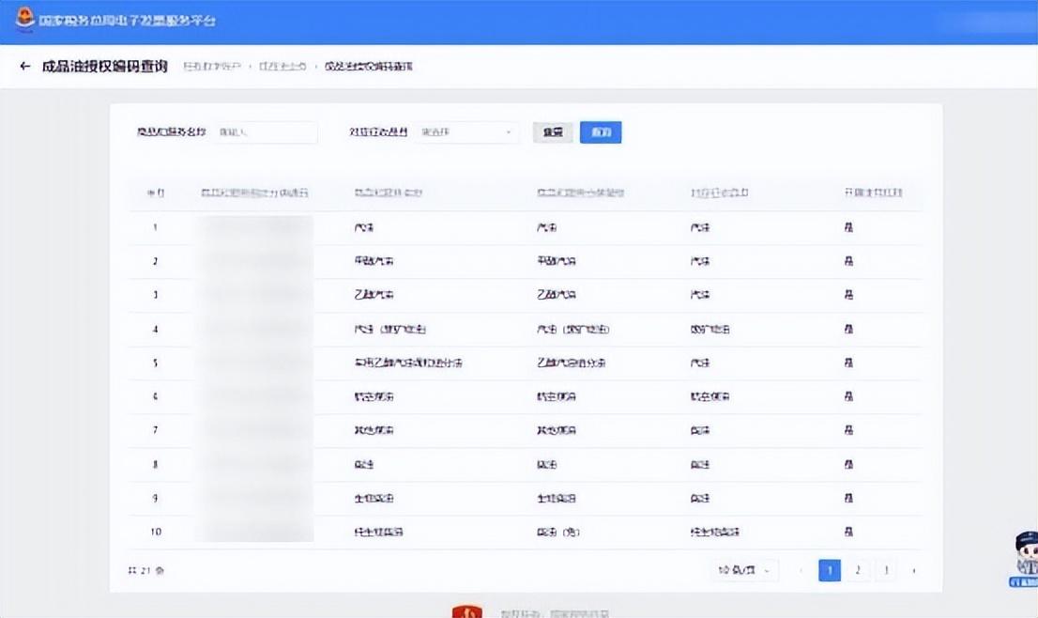
Task: Click the back arrow beside 成品油授权编码查询
Action: pos(25,67)
